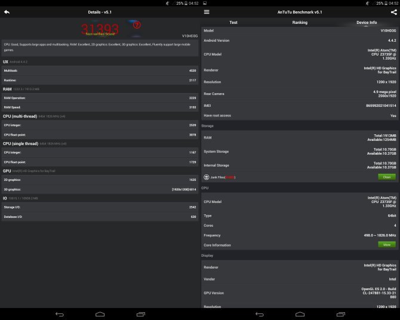The image size is (400, 320).
Task: Select the Device Info tab
Action: [367, 23]
